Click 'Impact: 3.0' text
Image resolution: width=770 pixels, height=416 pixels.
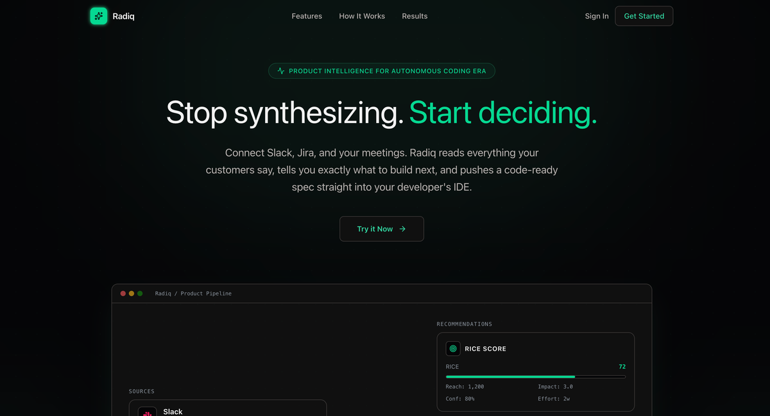pyautogui.click(x=556, y=387)
